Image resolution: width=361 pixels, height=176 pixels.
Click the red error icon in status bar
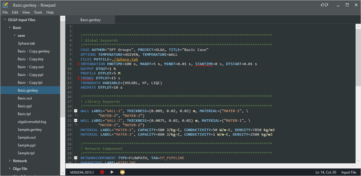(102, 172)
